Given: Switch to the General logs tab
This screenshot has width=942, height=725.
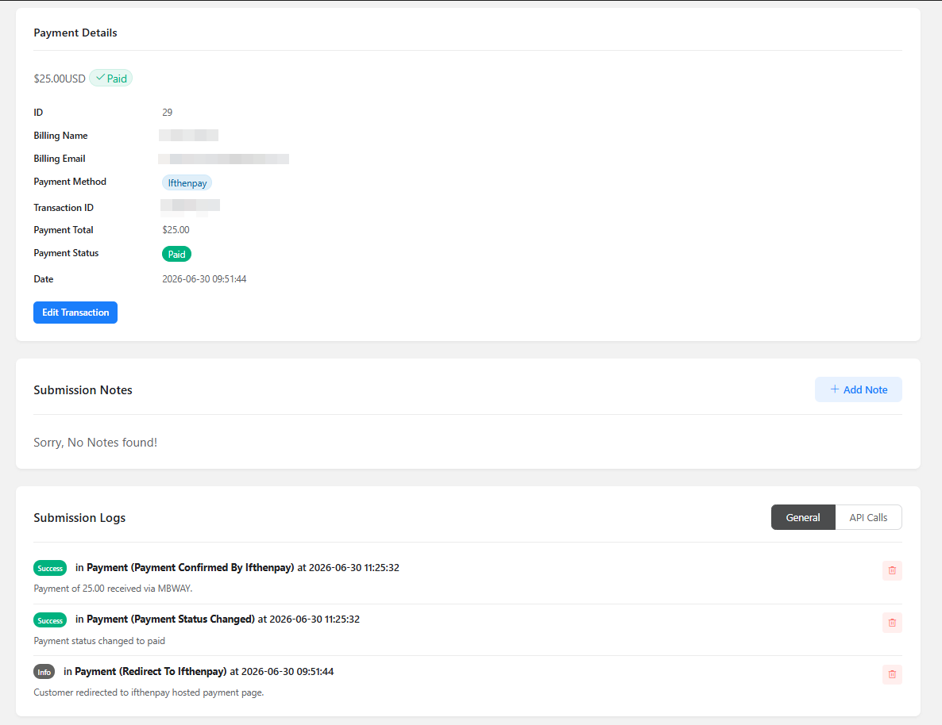Looking at the screenshot, I should 803,517.
